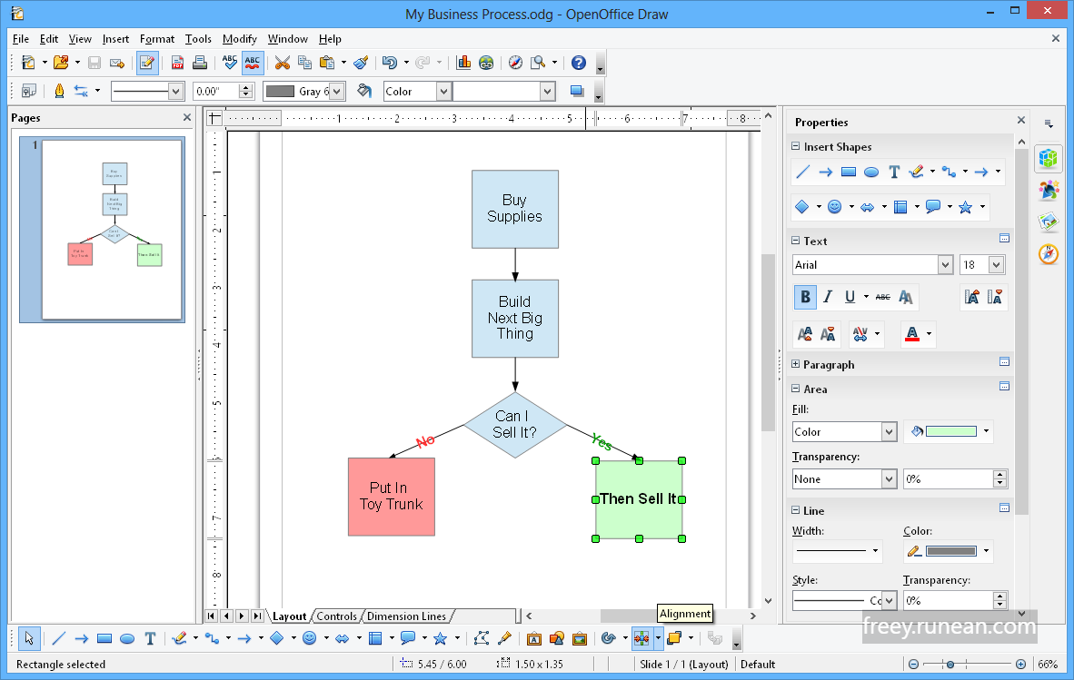Toggle Bold in the Text panel
Image resolution: width=1074 pixels, height=680 pixels.
(804, 297)
